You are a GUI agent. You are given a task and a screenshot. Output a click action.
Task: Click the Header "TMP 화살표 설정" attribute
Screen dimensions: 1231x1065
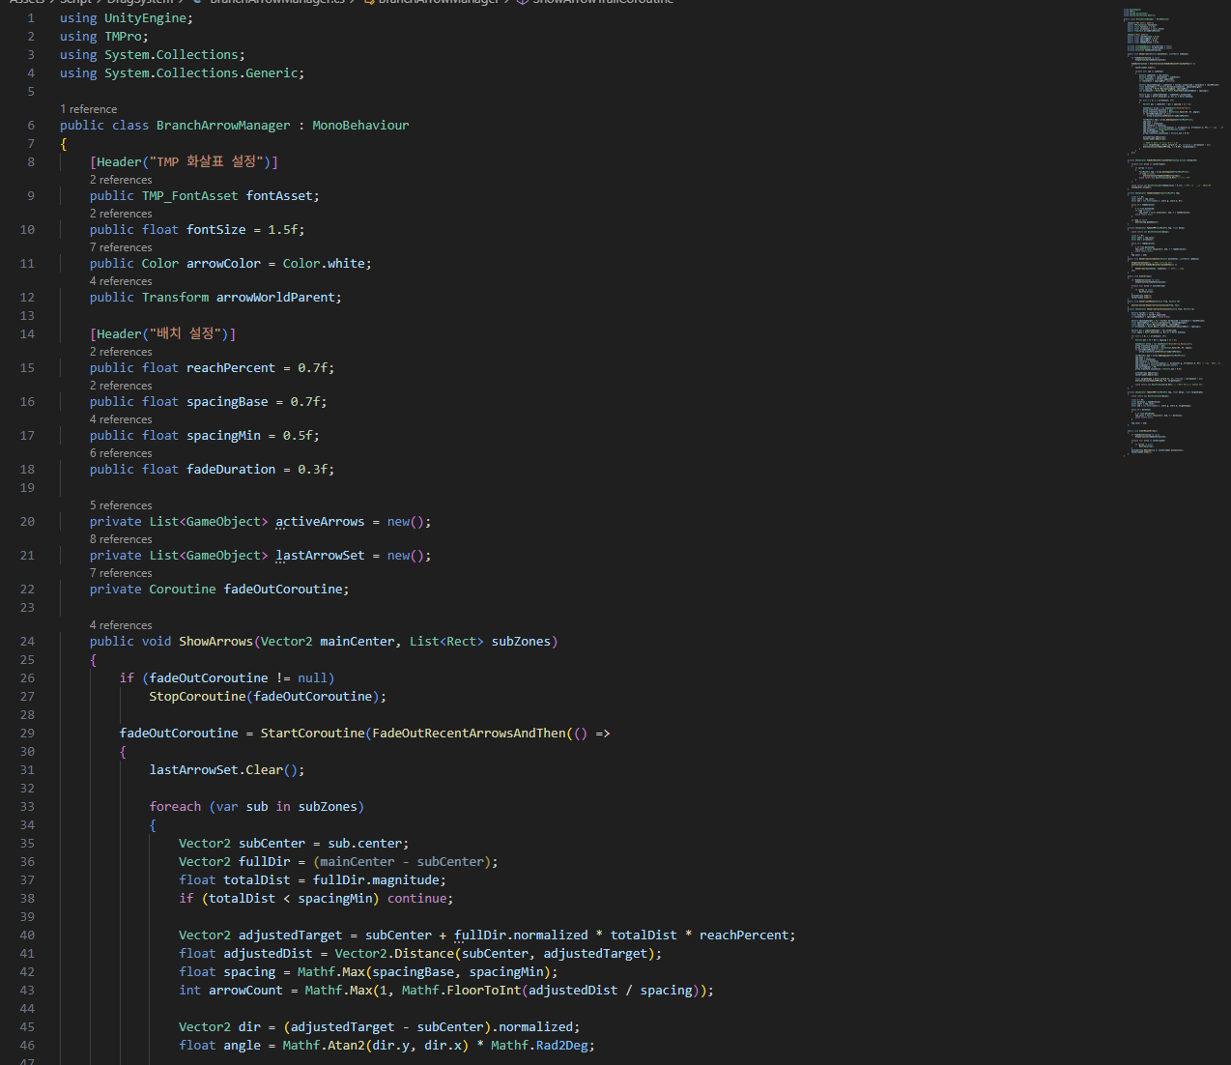(184, 162)
